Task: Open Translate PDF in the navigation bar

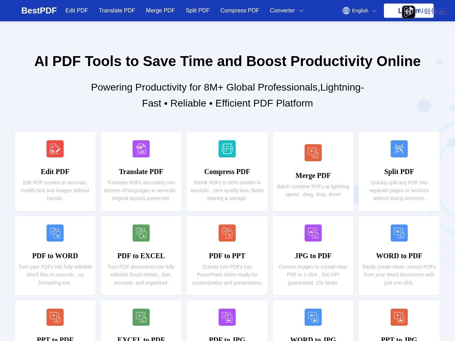Action: point(117,11)
